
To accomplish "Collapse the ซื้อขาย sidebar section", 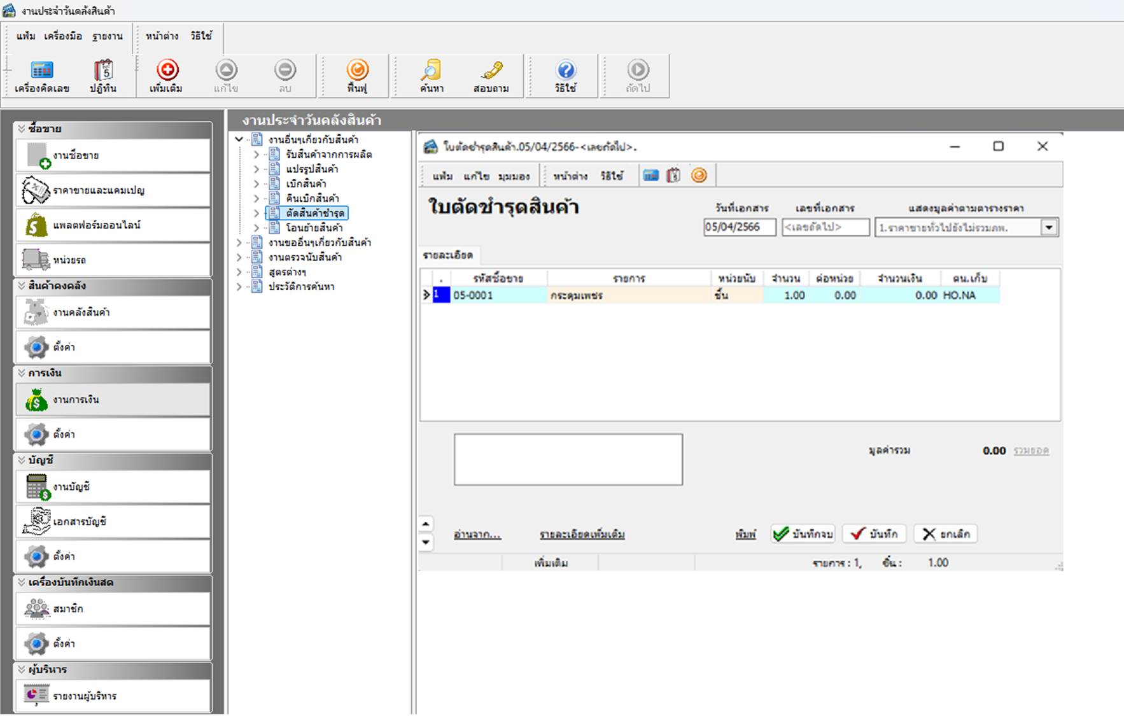I will click(x=22, y=129).
